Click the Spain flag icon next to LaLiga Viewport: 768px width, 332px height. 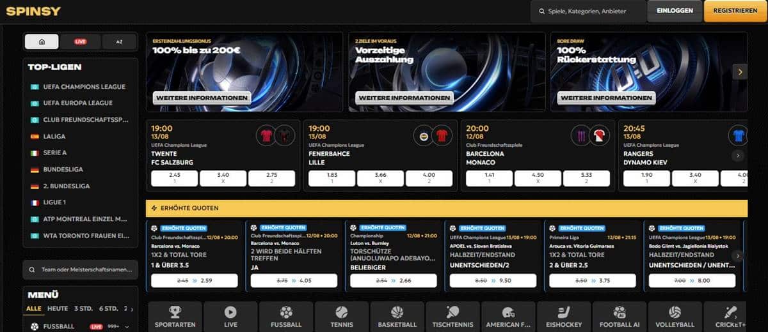[35, 137]
